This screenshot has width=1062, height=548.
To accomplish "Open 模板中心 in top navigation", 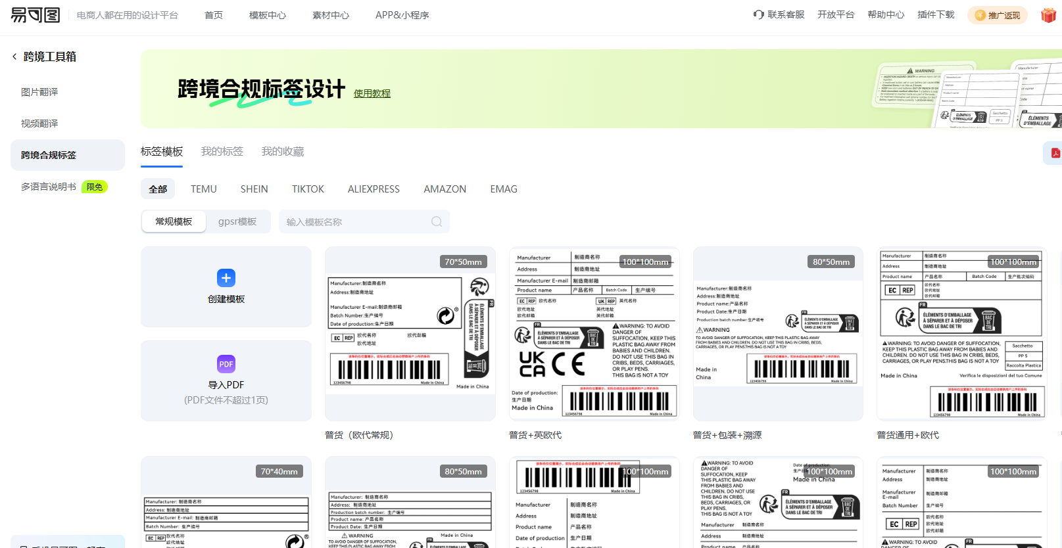I will click(x=268, y=15).
